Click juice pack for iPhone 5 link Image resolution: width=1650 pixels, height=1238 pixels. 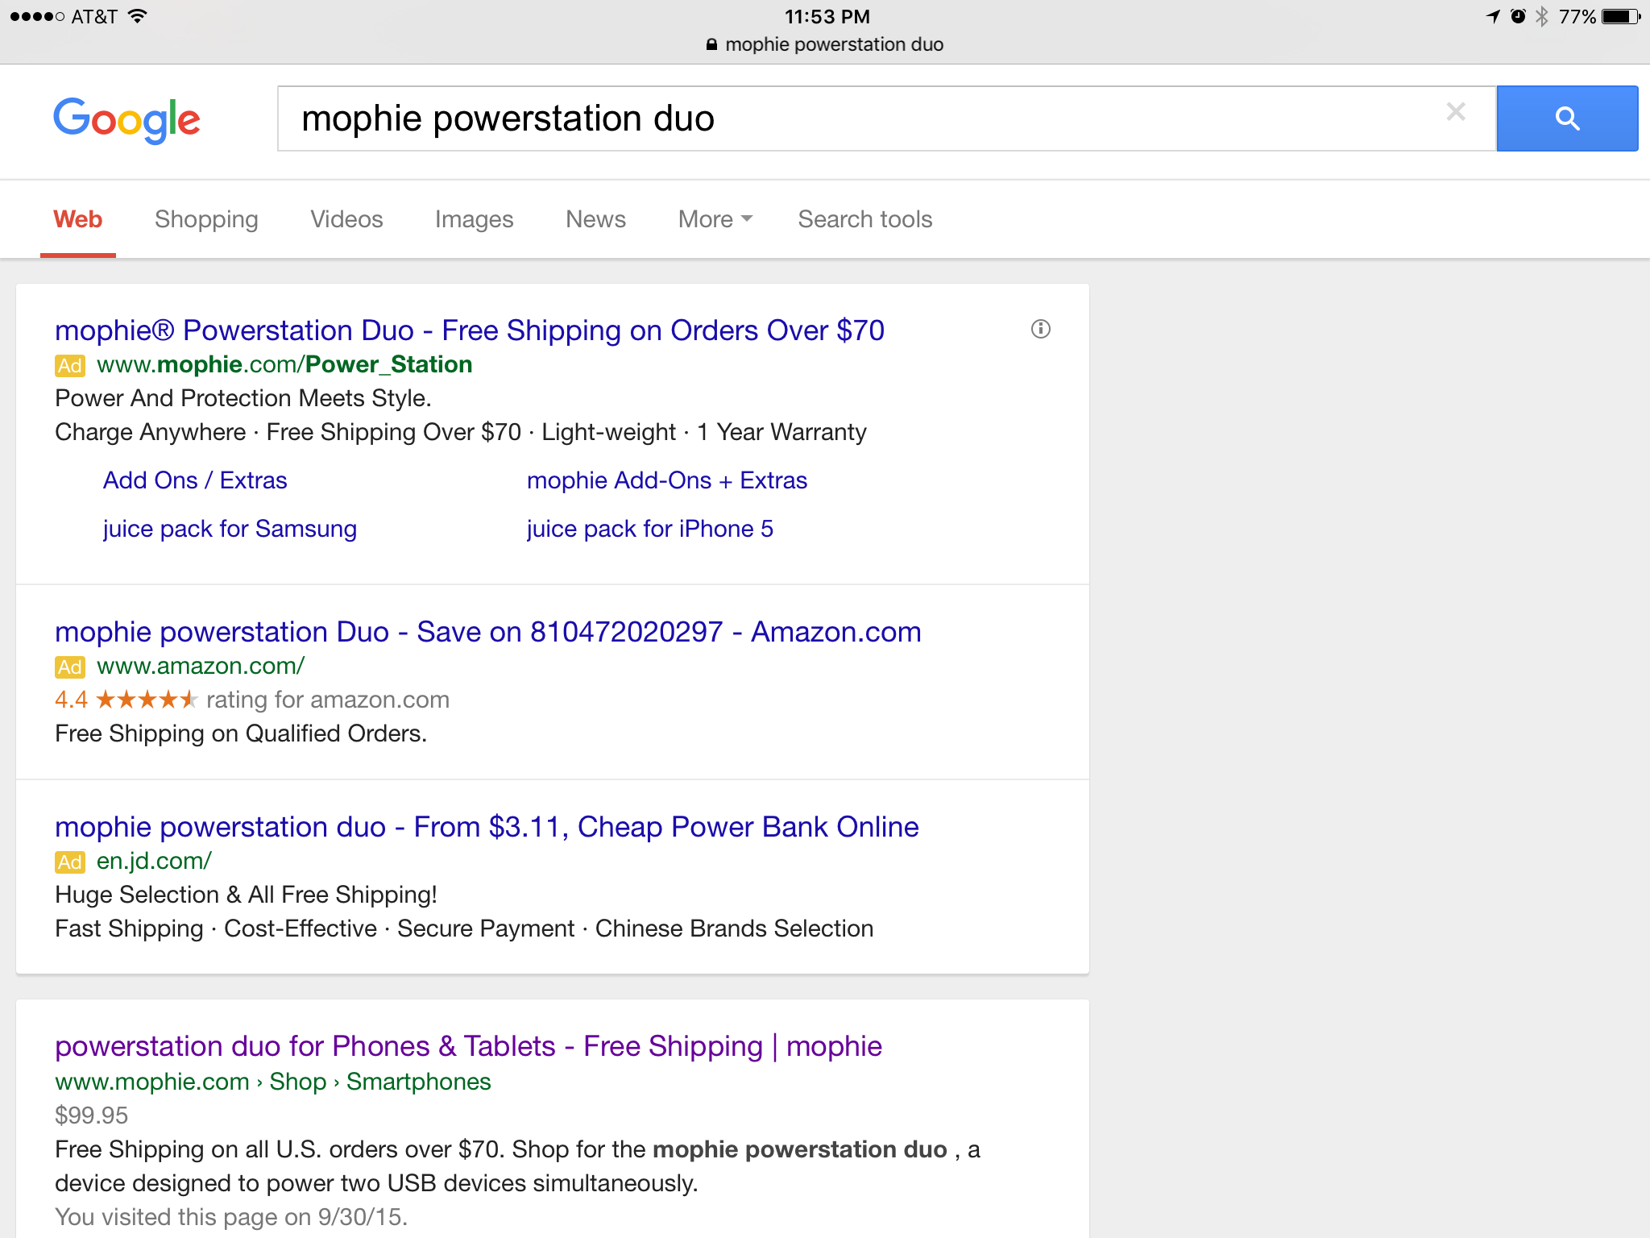[x=649, y=529]
